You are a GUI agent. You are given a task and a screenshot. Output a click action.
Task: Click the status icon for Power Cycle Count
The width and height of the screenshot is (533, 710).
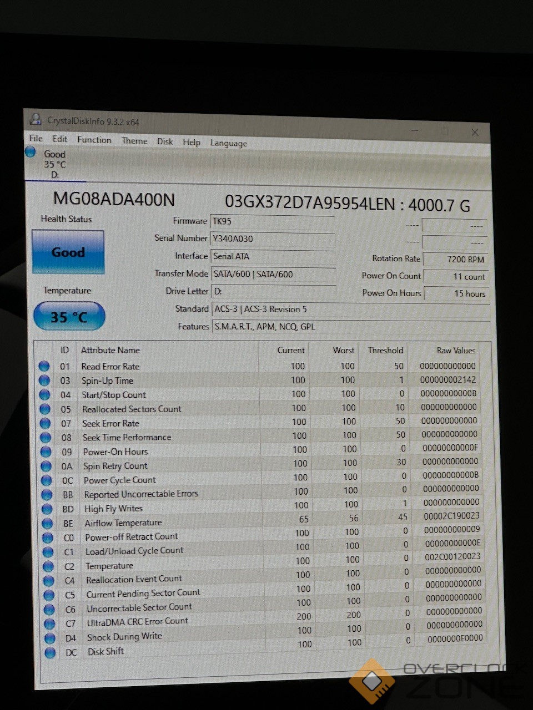(x=46, y=480)
